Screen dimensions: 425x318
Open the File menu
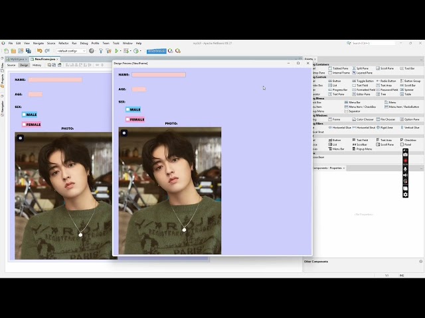[x=11, y=43]
